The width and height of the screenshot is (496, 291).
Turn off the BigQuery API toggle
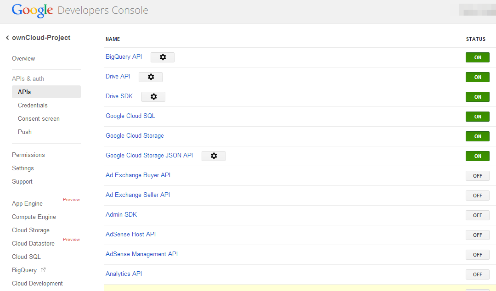pos(477,57)
